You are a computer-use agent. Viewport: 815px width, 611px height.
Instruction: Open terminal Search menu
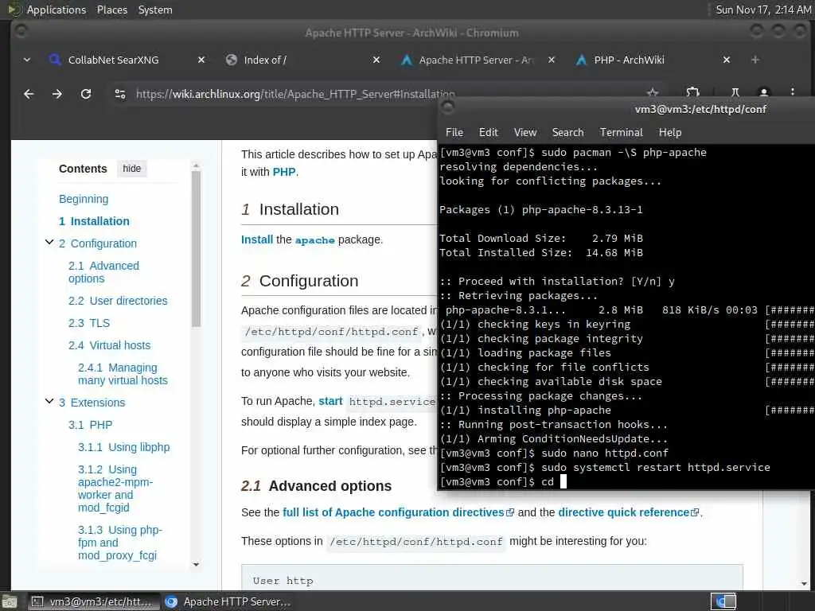coord(567,133)
